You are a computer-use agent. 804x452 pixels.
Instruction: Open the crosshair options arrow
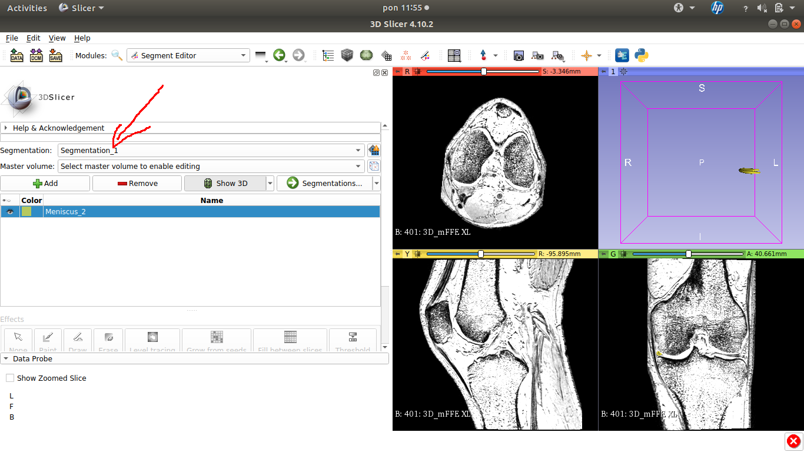pos(599,55)
